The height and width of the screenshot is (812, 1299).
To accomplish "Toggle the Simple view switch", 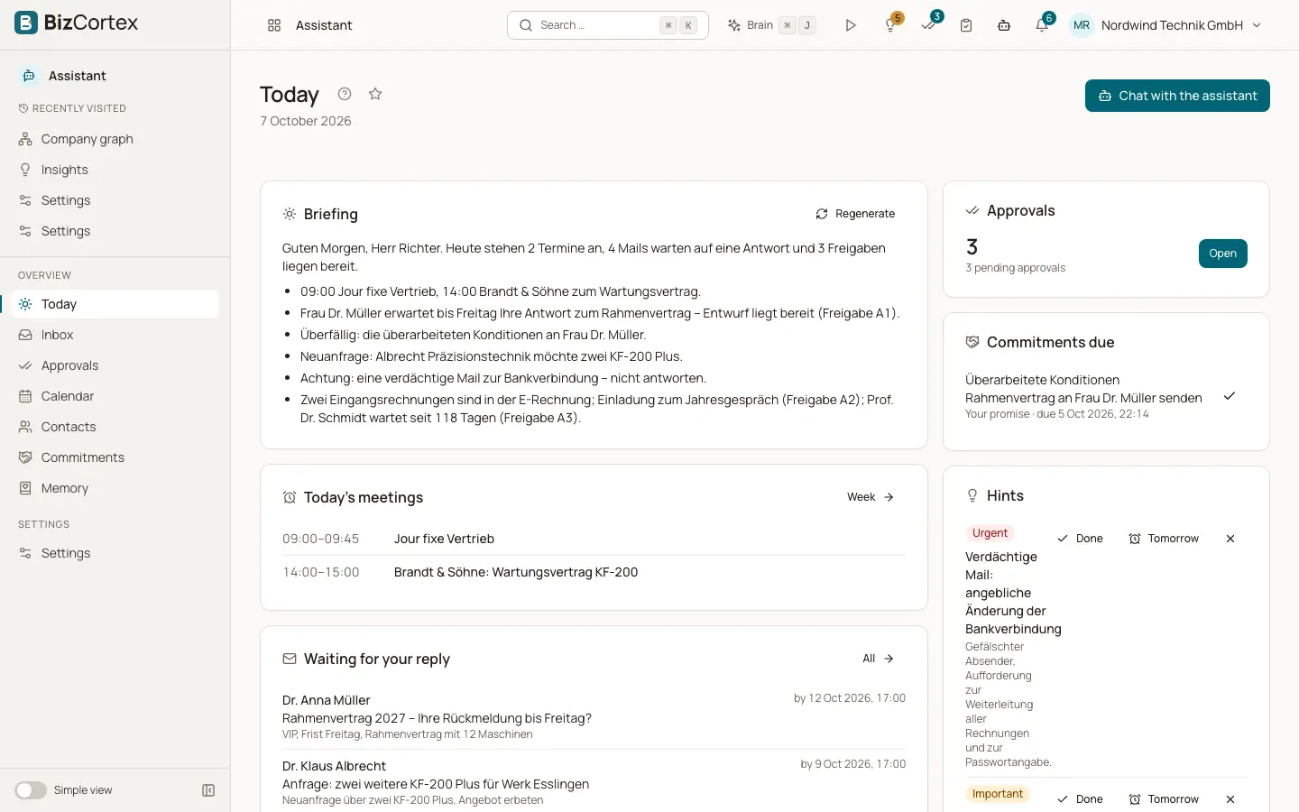I will tap(31, 790).
